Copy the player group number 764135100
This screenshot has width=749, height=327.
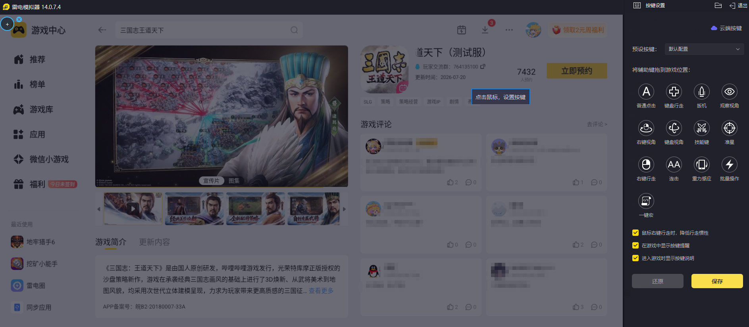[x=483, y=67]
